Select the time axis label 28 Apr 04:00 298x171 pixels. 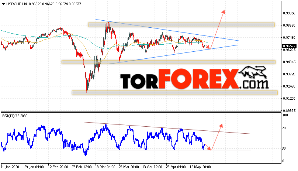point(176,167)
